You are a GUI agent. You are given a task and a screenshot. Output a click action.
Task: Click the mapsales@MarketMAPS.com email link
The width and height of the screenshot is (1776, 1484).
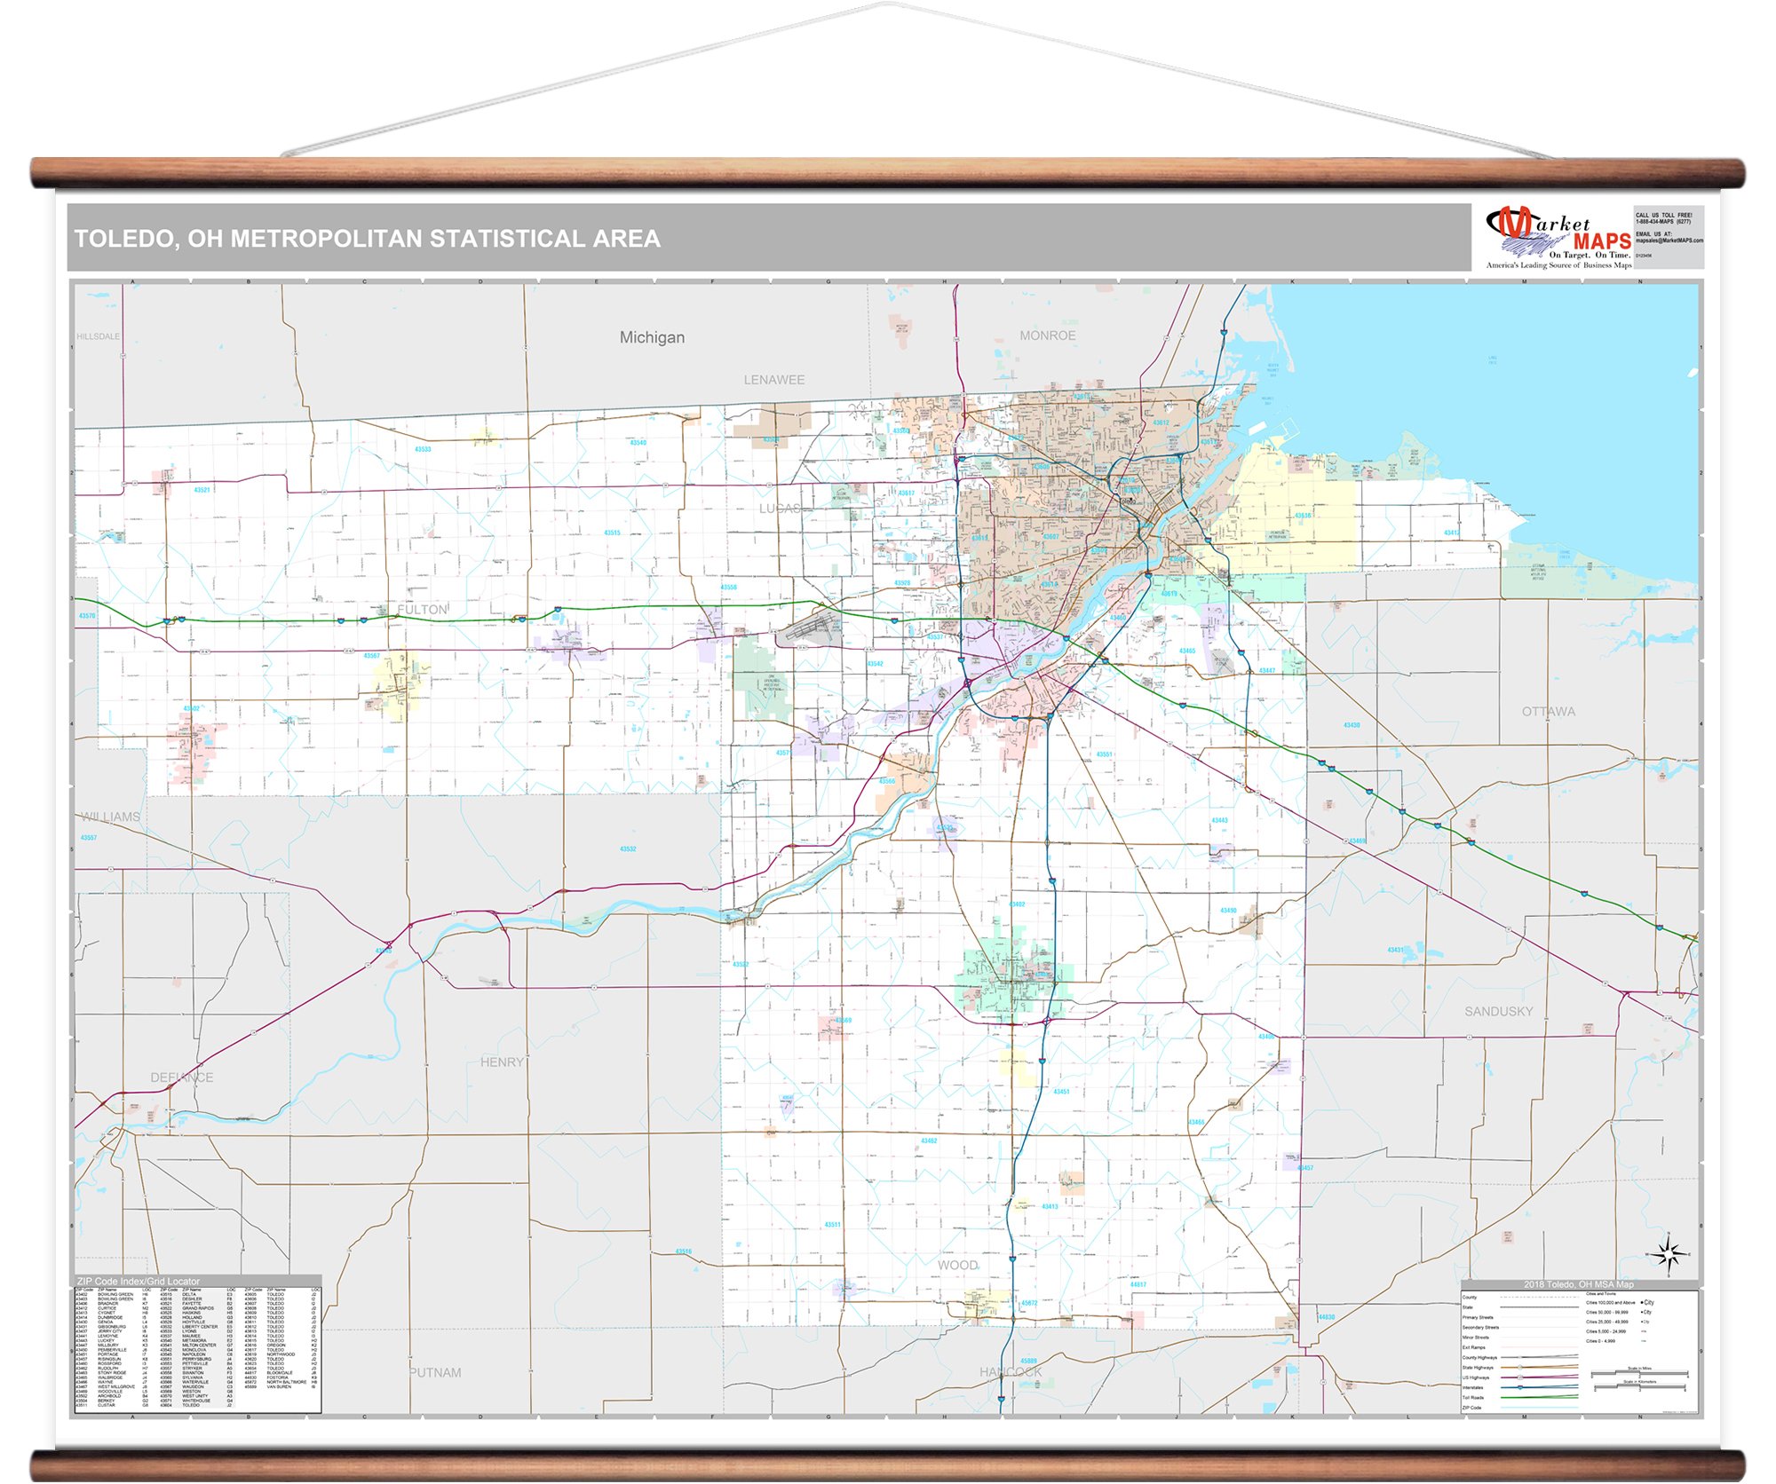pyautogui.click(x=1670, y=241)
